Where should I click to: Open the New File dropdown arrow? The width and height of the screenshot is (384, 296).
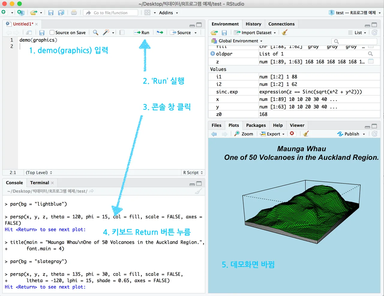pyautogui.click(x=12, y=13)
